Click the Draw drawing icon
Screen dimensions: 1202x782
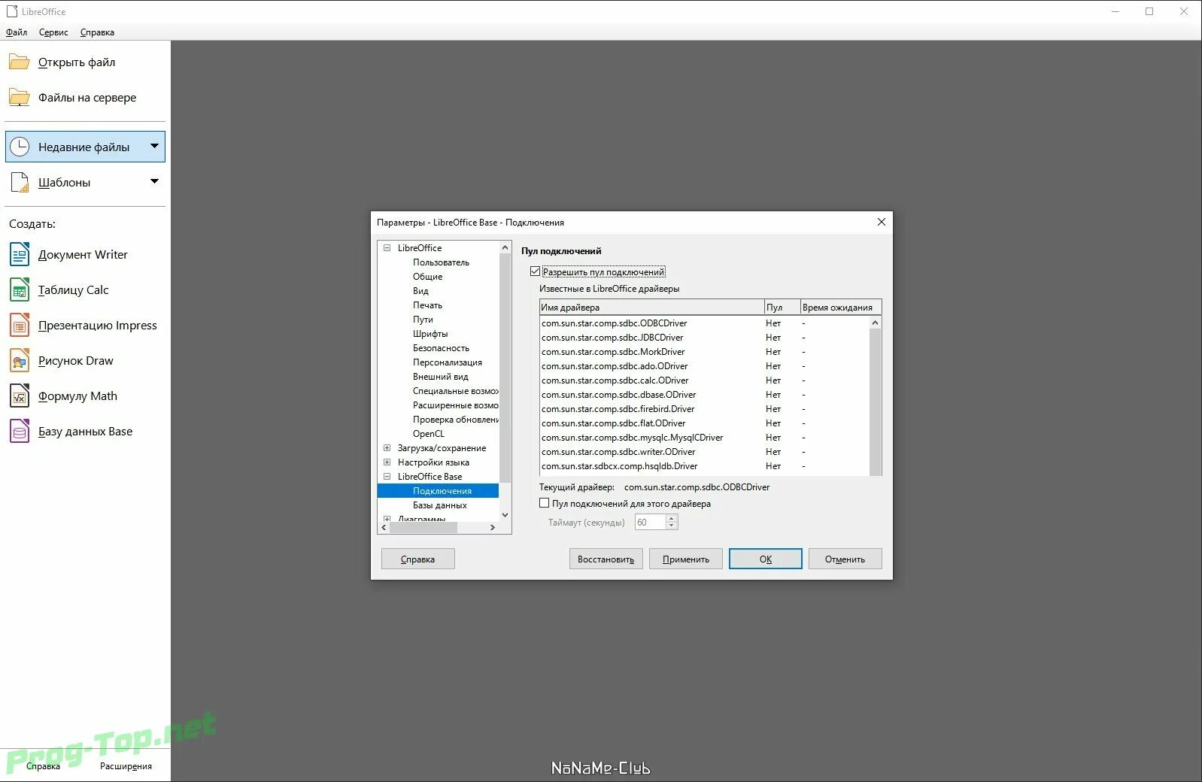tap(20, 360)
